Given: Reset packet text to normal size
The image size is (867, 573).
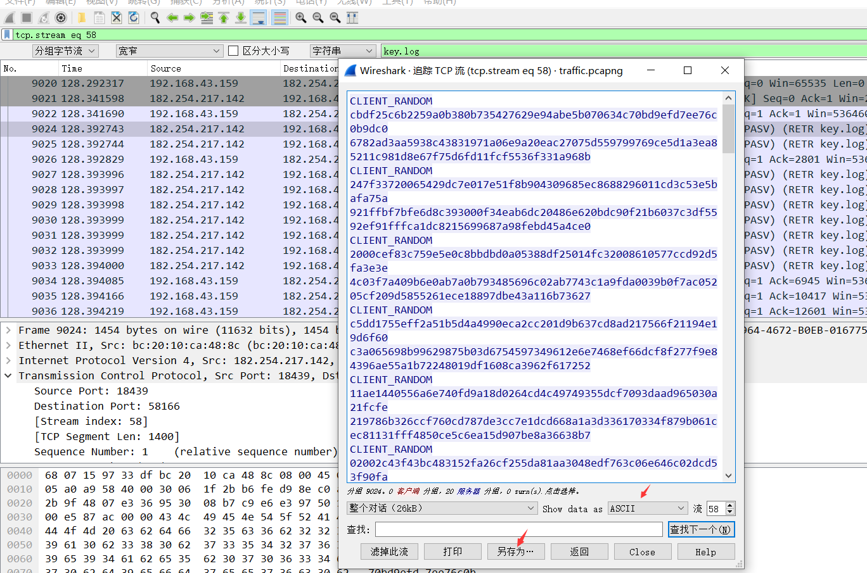Looking at the screenshot, I should 335,18.
